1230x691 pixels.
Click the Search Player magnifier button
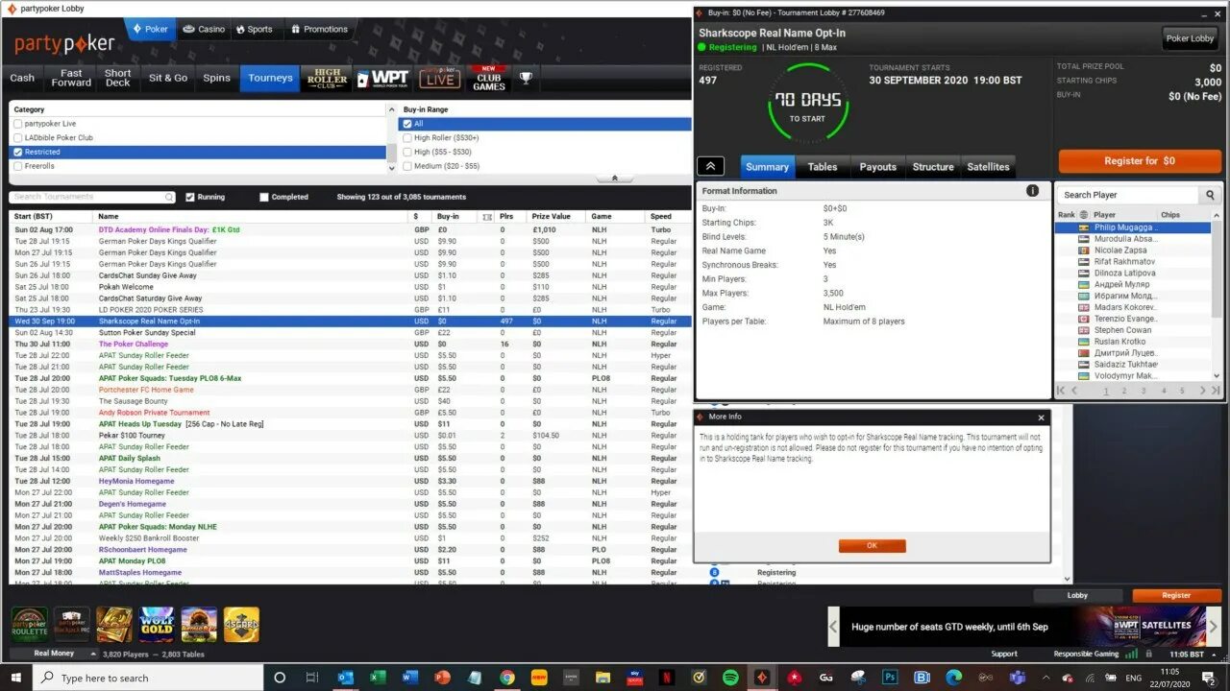1210,195
